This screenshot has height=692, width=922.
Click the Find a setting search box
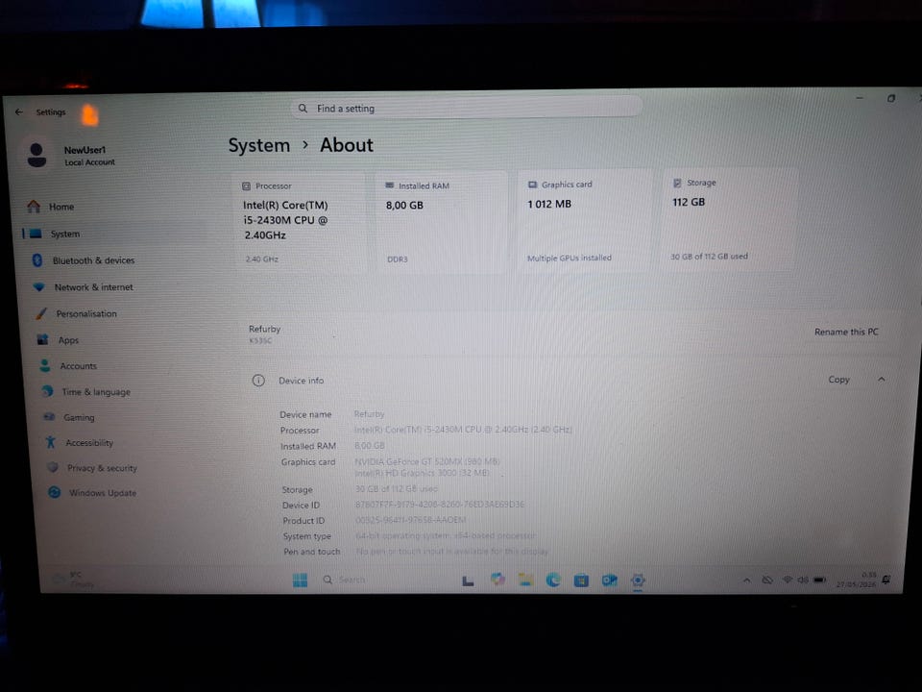[x=466, y=109]
